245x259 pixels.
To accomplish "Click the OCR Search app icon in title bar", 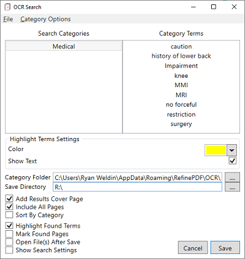I will coord(8,7).
